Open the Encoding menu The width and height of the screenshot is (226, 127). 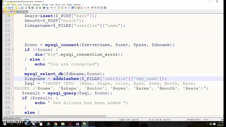pos(27,5)
